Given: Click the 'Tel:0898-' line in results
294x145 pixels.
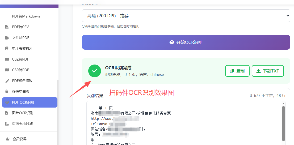Looking at the screenshot, I should (108, 124).
